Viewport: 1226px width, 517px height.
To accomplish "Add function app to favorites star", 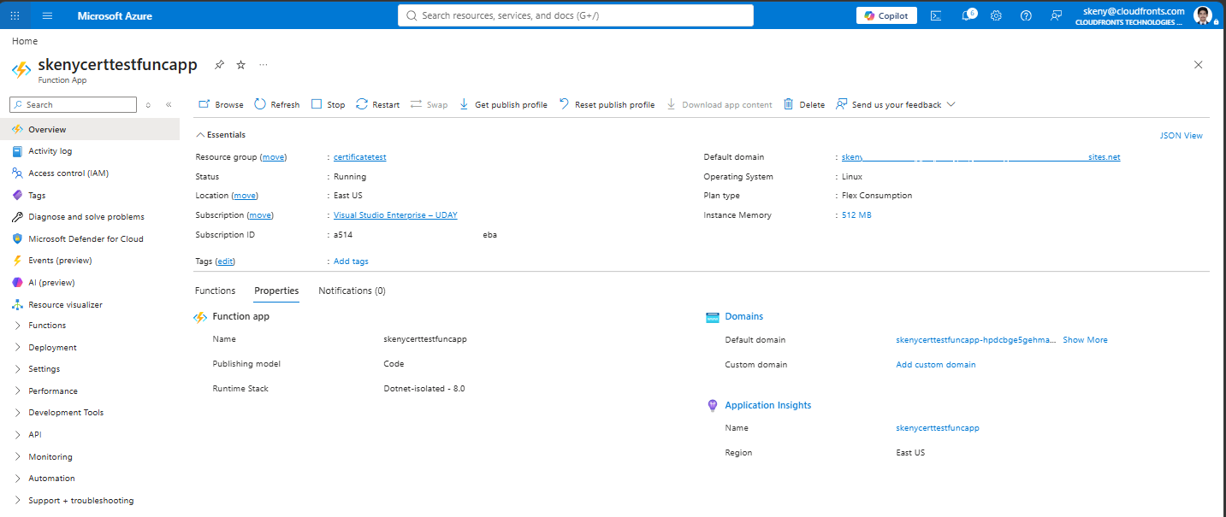I will point(241,65).
